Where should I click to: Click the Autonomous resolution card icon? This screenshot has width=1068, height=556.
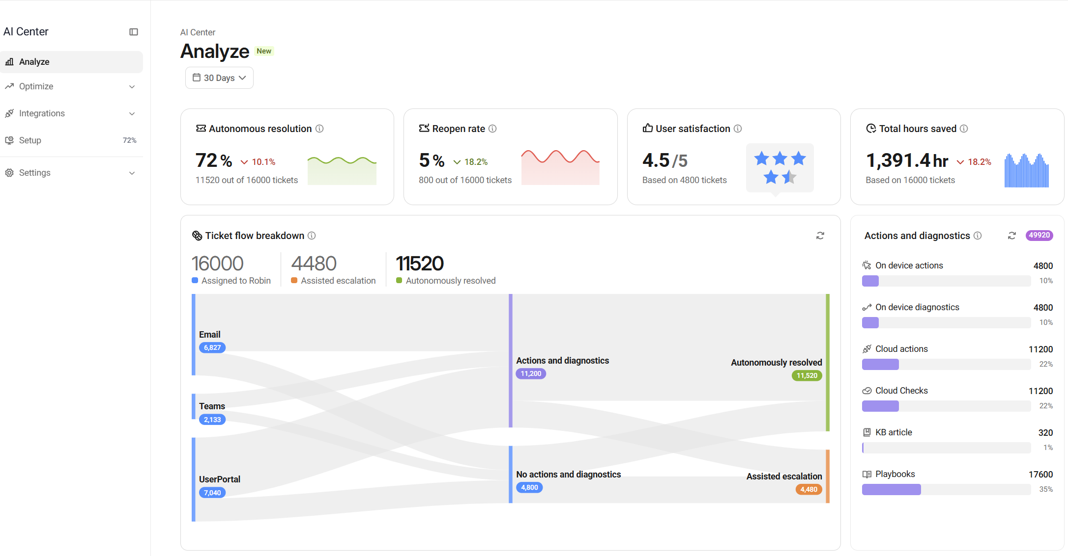(201, 129)
